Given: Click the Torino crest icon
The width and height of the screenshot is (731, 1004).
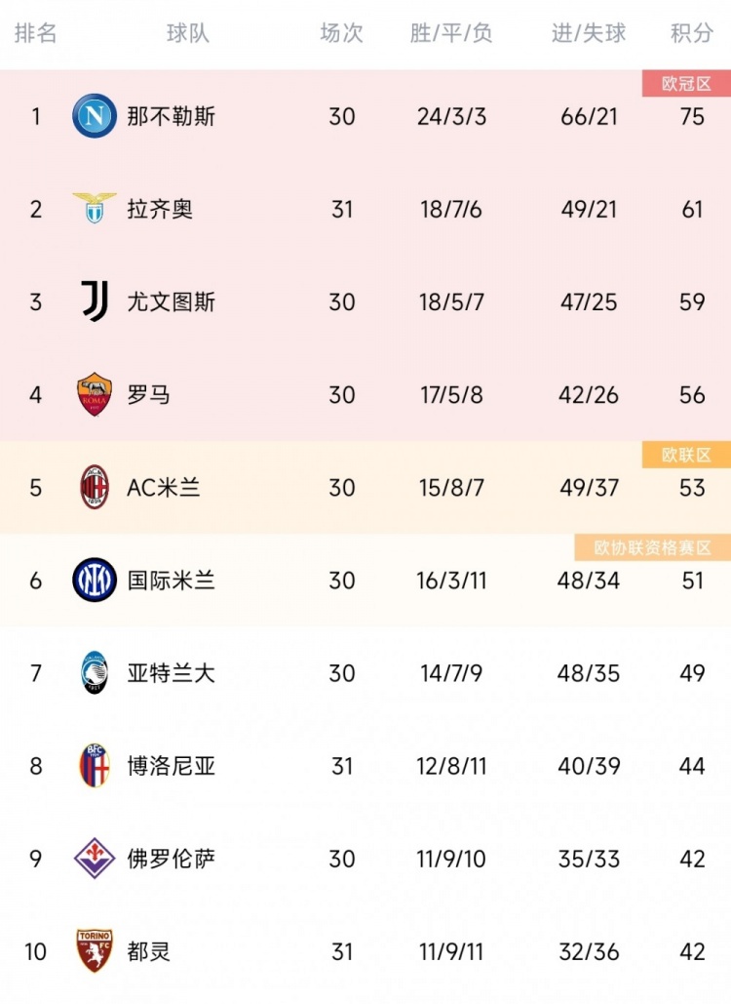Looking at the screenshot, I should [95, 951].
